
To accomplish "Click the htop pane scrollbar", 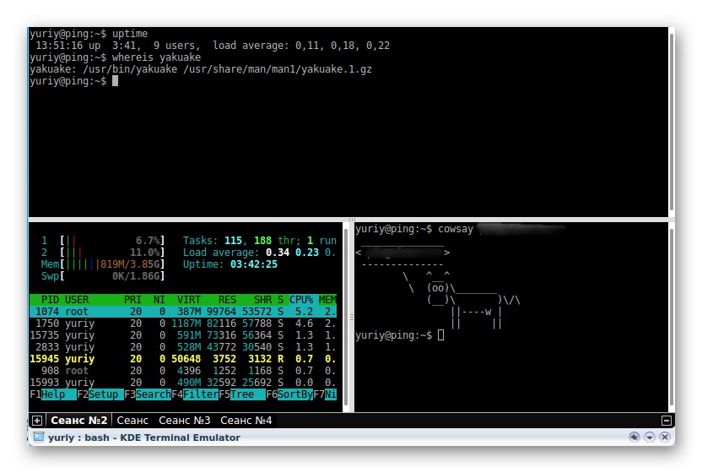I will 346,317.
